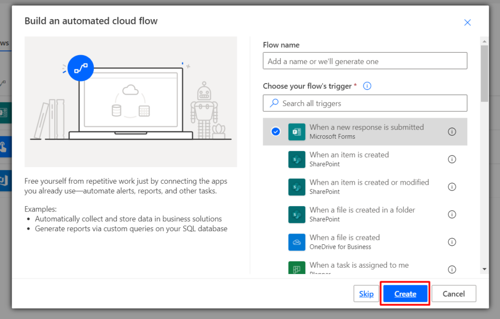Open the info icon on the 'When an item is created' SharePoint row
Image resolution: width=500 pixels, height=319 pixels.
[x=452, y=159]
